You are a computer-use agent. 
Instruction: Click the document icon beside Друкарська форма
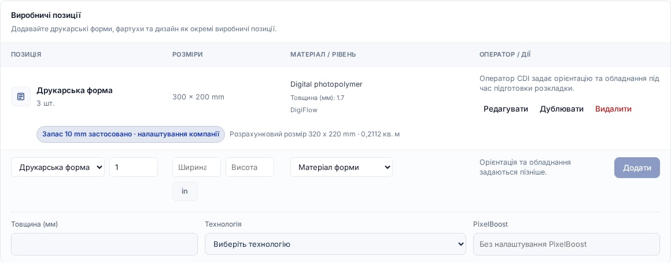[21, 97]
